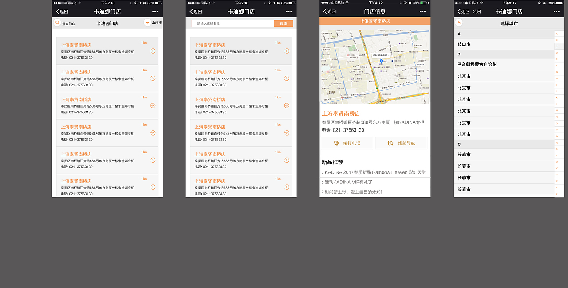Screen dimensions: 568x288
Task: Open the ••• menu on the 门店信息 screen
Action: pyautogui.click(x=422, y=12)
